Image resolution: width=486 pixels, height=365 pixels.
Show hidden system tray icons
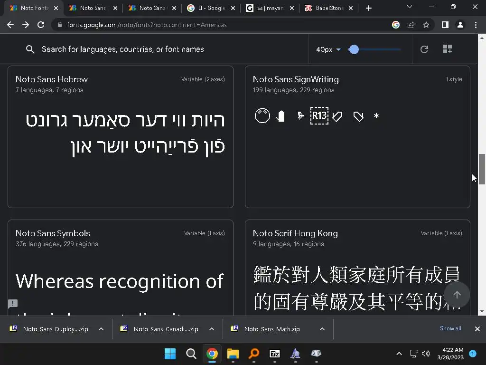[x=399, y=354]
